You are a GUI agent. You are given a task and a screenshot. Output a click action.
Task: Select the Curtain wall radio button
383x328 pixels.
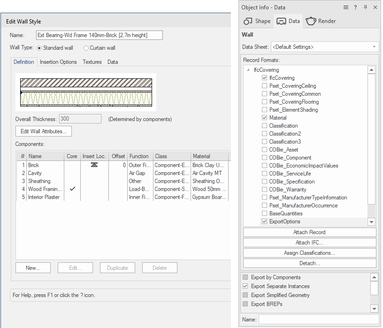coord(86,48)
